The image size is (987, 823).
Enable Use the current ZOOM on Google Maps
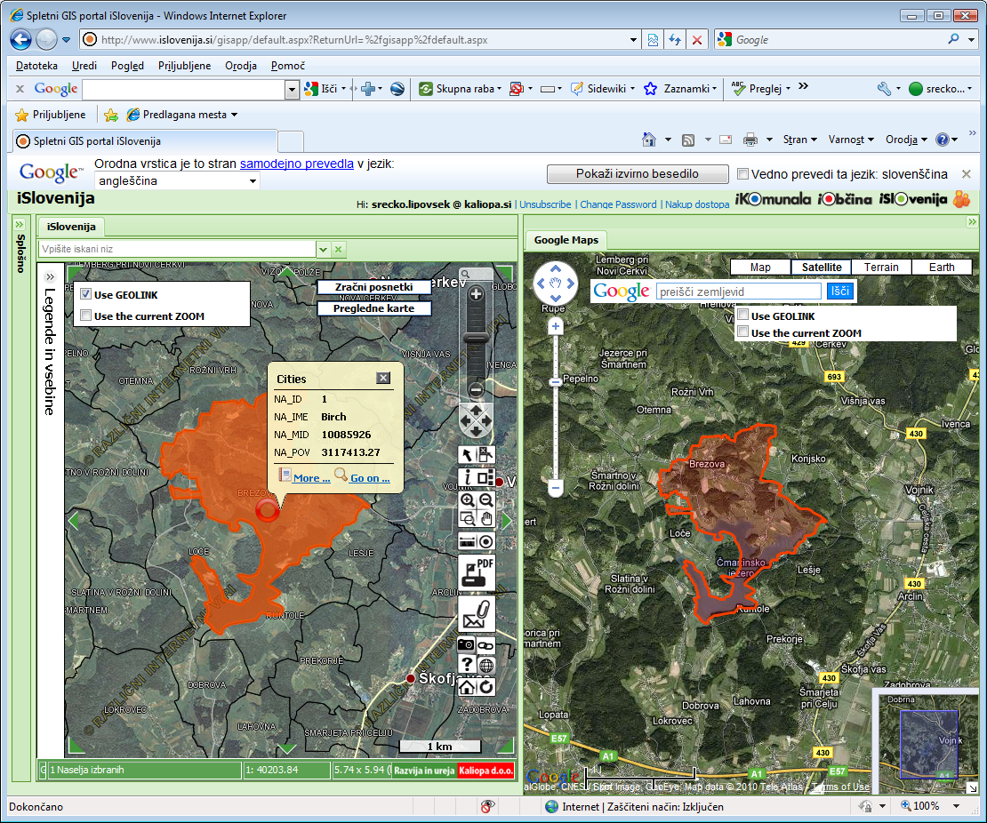click(x=742, y=332)
